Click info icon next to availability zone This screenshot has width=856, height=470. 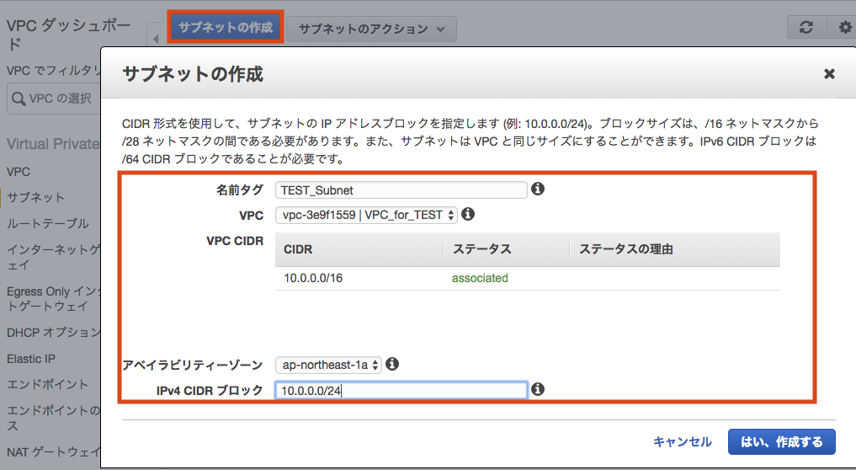(392, 364)
